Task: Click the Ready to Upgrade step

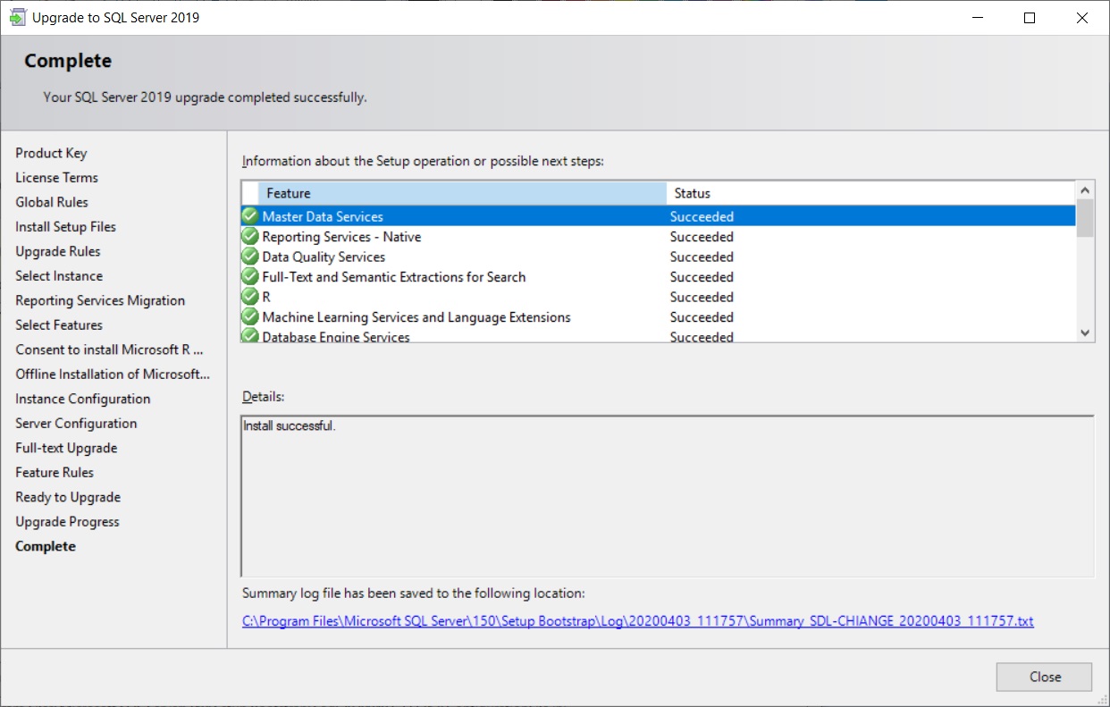Action: pos(68,497)
